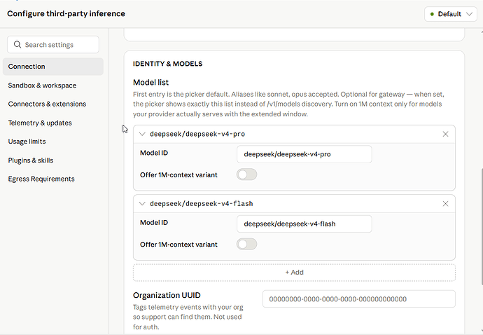The image size is (483, 335).
Task: Go to Sandbox & workspace settings
Action: (x=42, y=86)
